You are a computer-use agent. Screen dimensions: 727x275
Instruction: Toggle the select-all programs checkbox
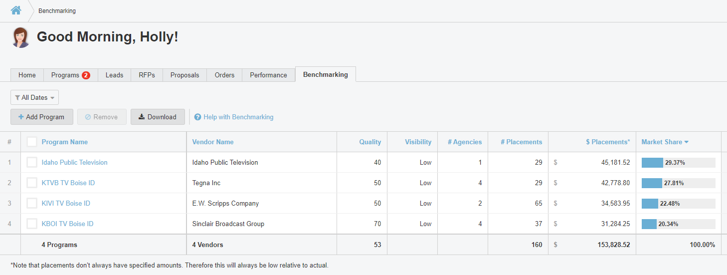click(x=32, y=142)
